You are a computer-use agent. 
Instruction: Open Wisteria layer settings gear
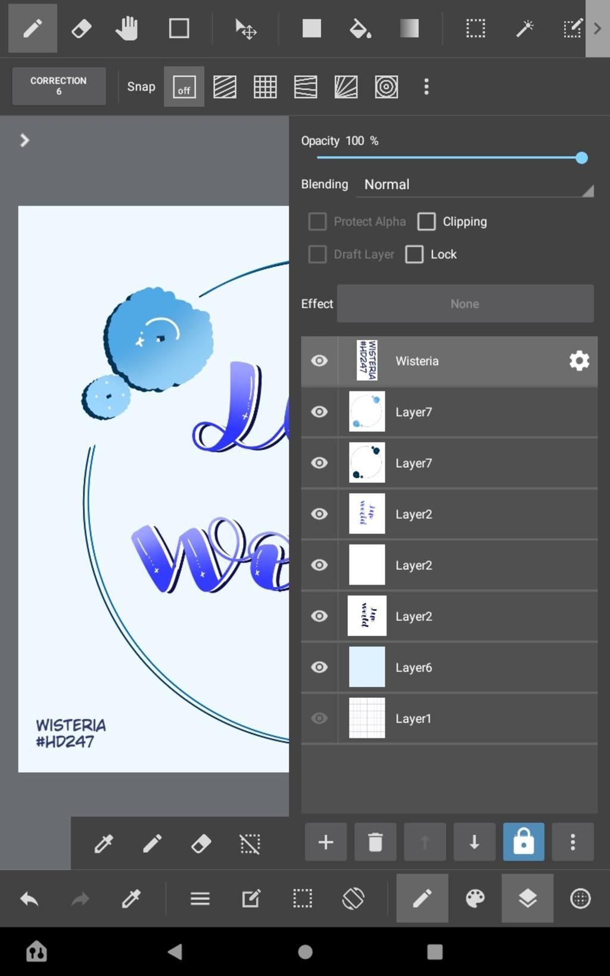click(x=580, y=361)
